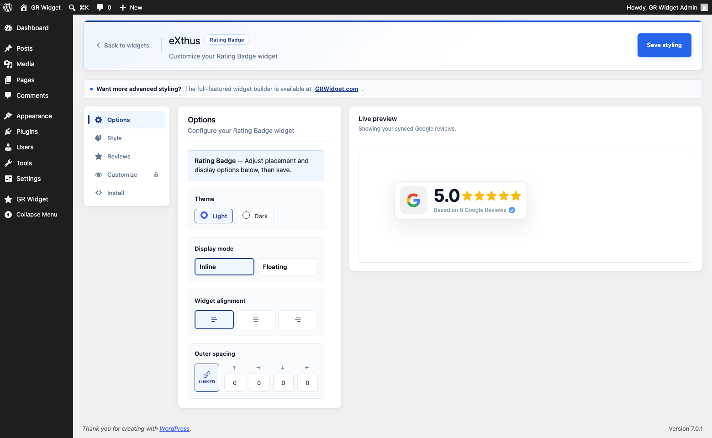Switch to the Install tab
Image resolution: width=712 pixels, height=438 pixels.
[x=127, y=193]
